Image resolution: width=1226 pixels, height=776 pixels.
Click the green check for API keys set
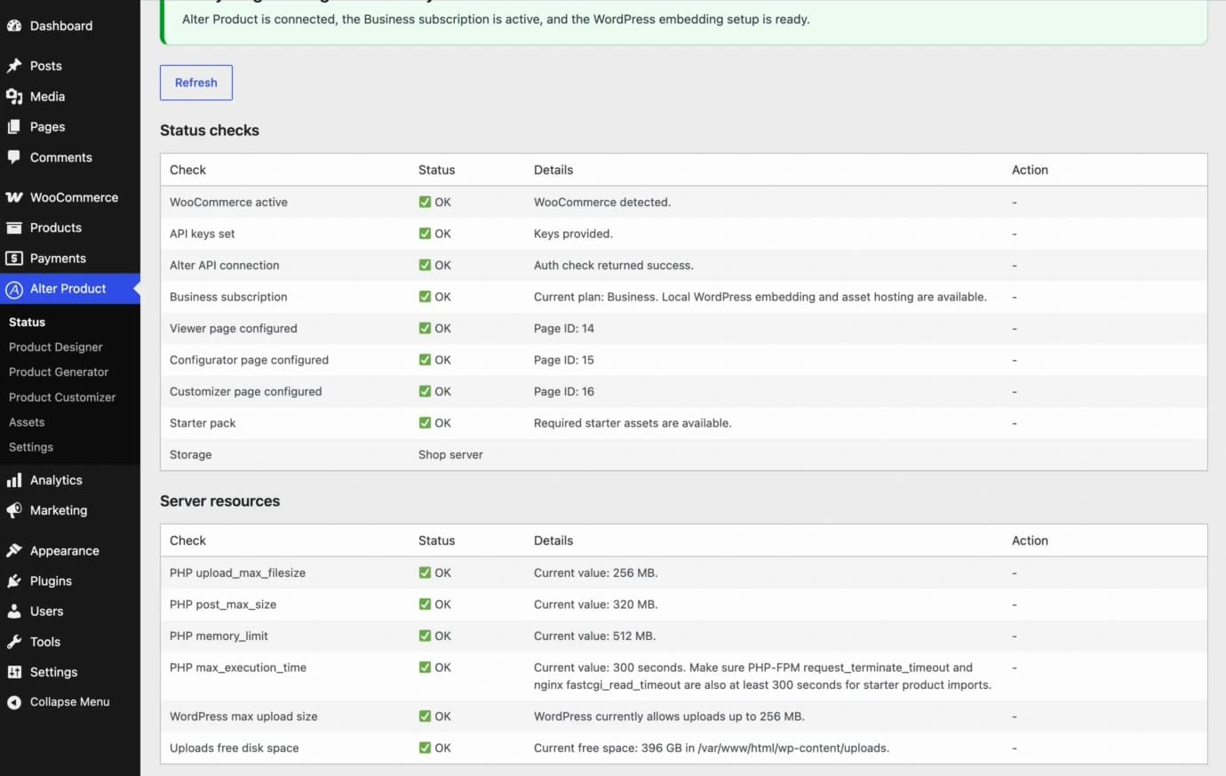[x=425, y=234]
